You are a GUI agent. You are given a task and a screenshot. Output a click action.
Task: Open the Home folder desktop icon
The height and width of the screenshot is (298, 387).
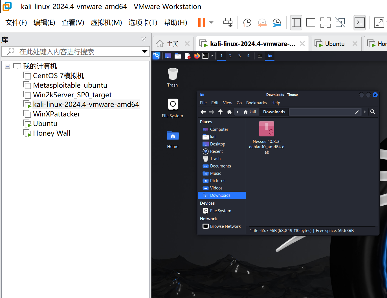point(173,139)
